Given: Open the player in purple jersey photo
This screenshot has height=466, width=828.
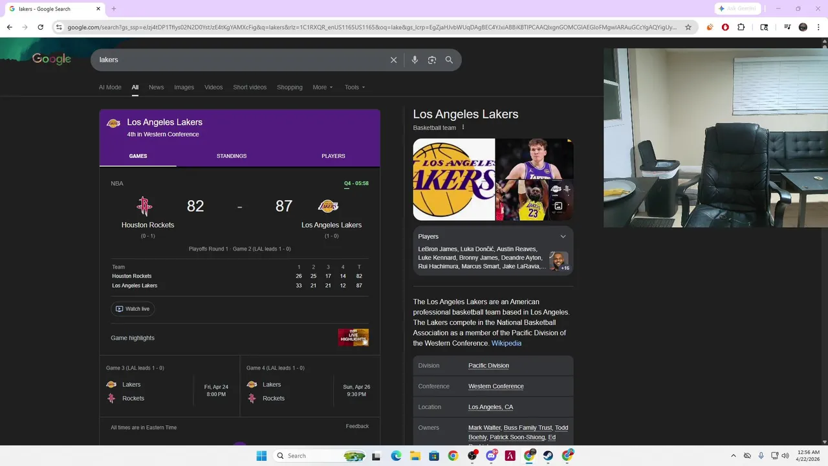Looking at the screenshot, I should [x=534, y=159].
